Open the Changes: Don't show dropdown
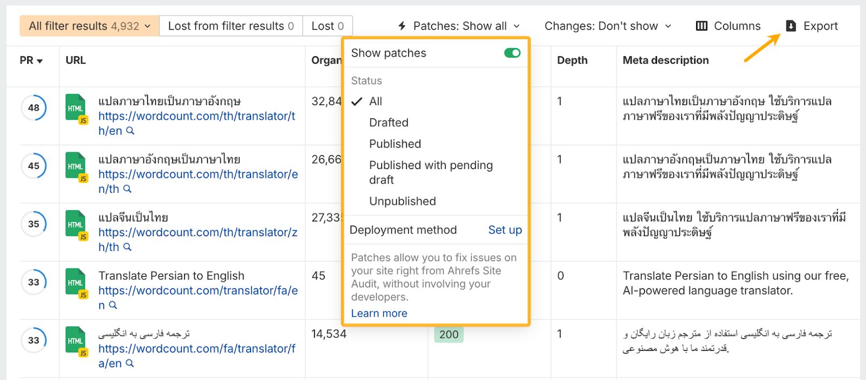866x380 pixels. (x=607, y=26)
